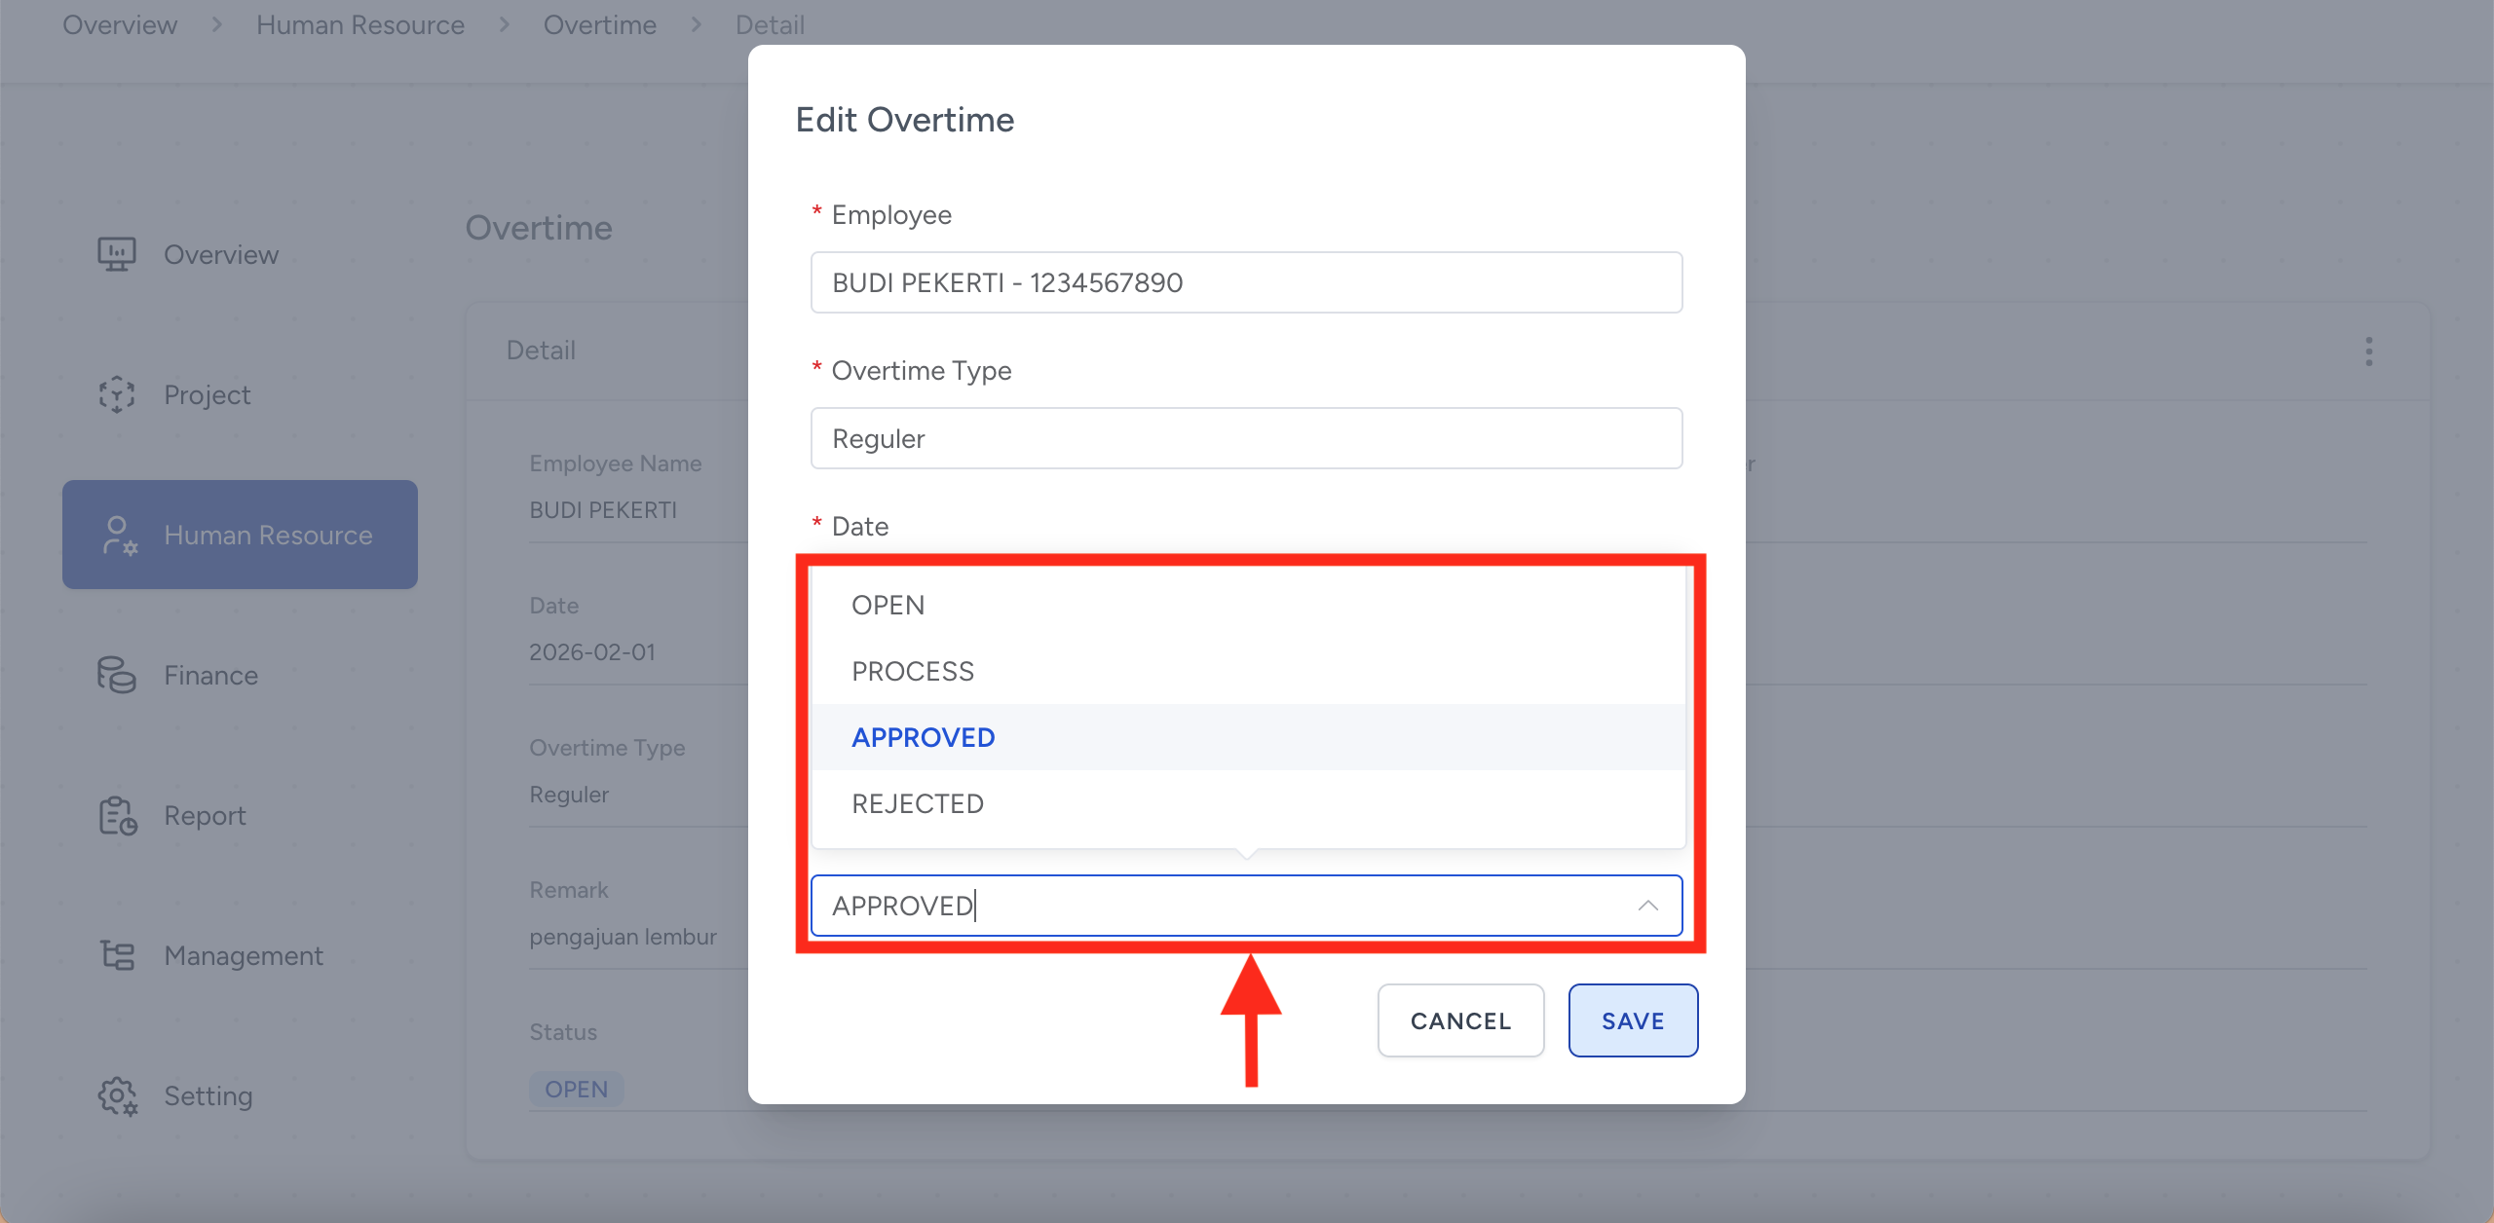This screenshot has width=2494, height=1223.
Task: Click the Setting gear icon
Action: tap(117, 1095)
